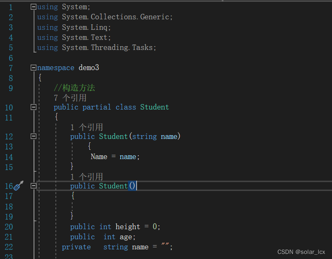Collapse the using directives block
This screenshot has width=332, height=259.
point(33,7)
